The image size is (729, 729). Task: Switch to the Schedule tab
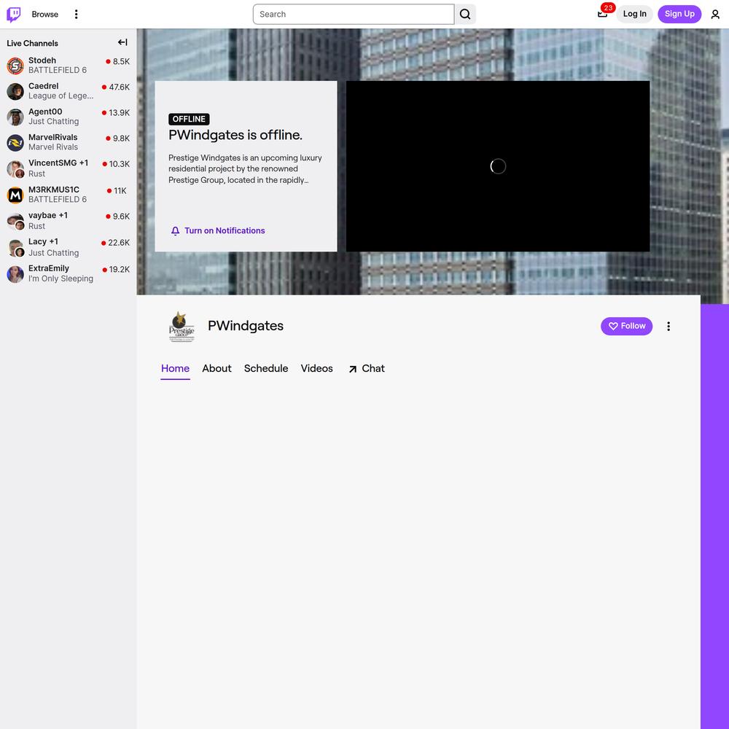click(x=266, y=368)
